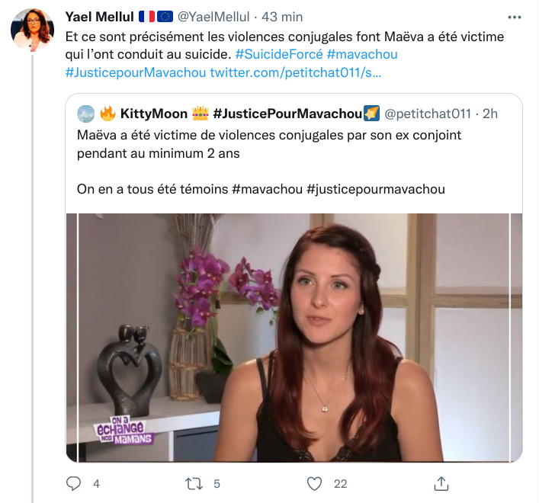The width and height of the screenshot is (539, 503).
Task: Open the #SuicideForcé hashtag link
Action: click(x=278, y=54)
